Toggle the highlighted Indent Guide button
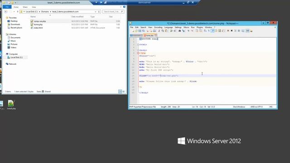Viewport: 290px width, 163px height. point(213,31)
